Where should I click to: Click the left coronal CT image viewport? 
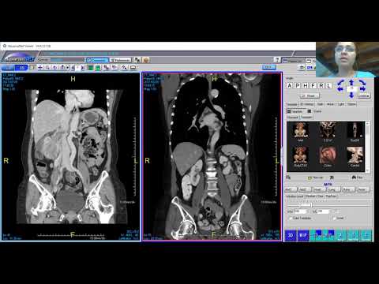point(71,157)
